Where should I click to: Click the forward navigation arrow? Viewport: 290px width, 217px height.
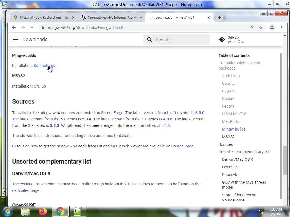(23, 27)
